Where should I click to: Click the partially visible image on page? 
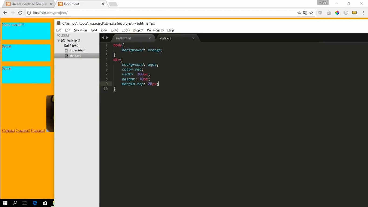50,113
